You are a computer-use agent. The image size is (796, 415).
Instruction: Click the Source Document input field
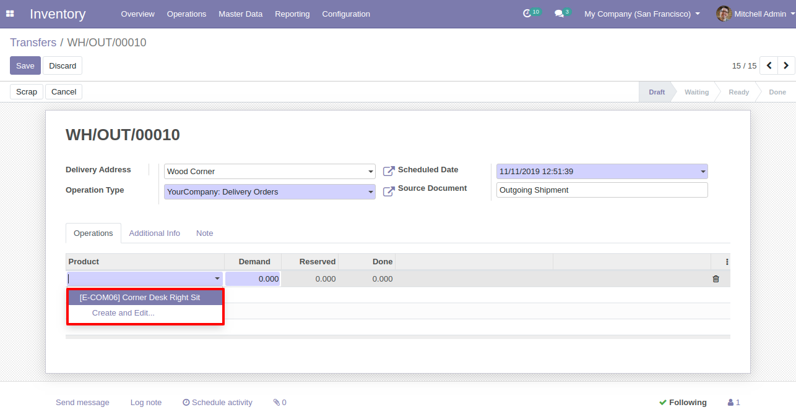pos(602,190)
